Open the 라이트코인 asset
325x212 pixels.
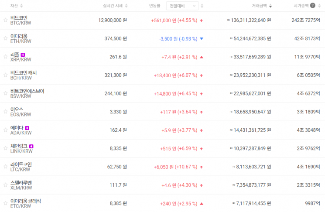coord(21,164)
